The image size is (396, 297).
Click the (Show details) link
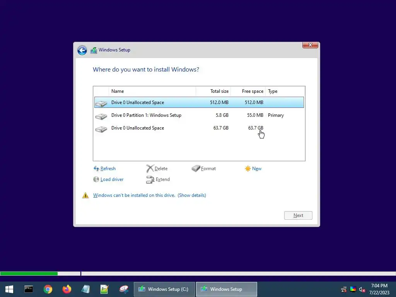click(192, 195)
